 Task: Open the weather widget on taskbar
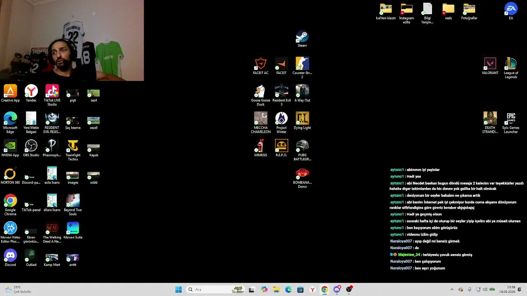18,289
